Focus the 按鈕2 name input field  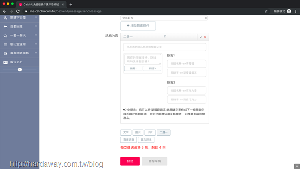click(187, 91)
